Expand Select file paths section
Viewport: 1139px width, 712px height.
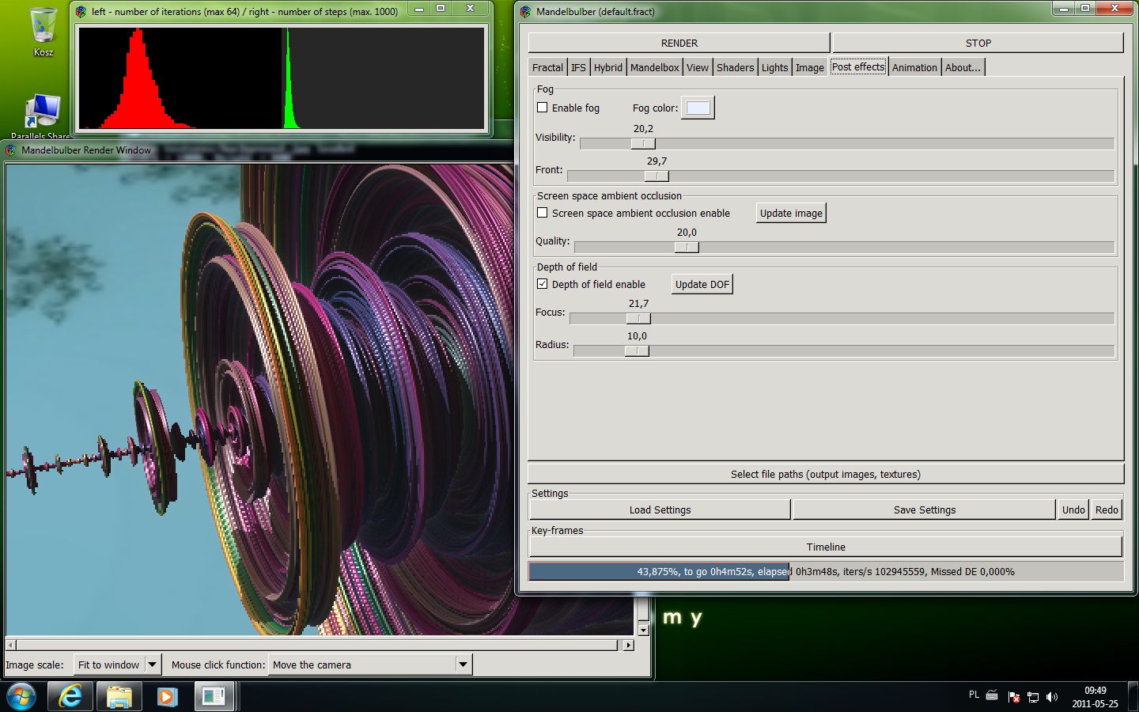pos(825,474)
